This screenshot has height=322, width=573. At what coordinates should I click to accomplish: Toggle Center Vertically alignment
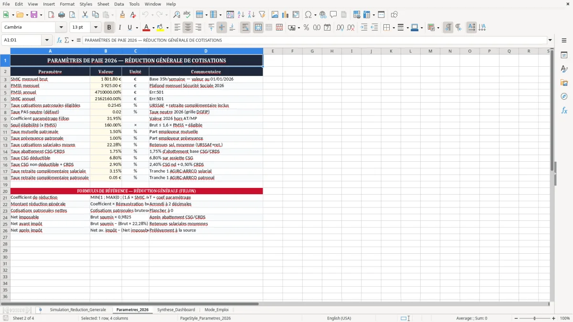tap(222, 28)
